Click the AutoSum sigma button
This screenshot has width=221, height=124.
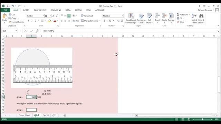click(182, 14)
